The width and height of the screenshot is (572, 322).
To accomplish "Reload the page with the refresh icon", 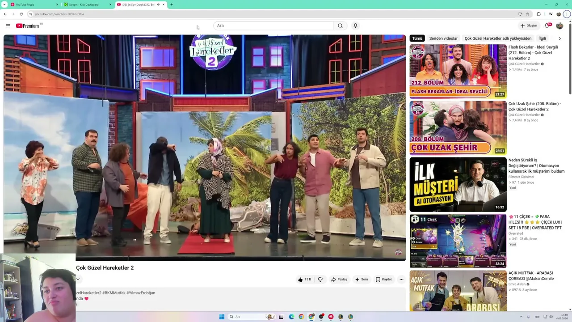I will [x=21, y=14].
